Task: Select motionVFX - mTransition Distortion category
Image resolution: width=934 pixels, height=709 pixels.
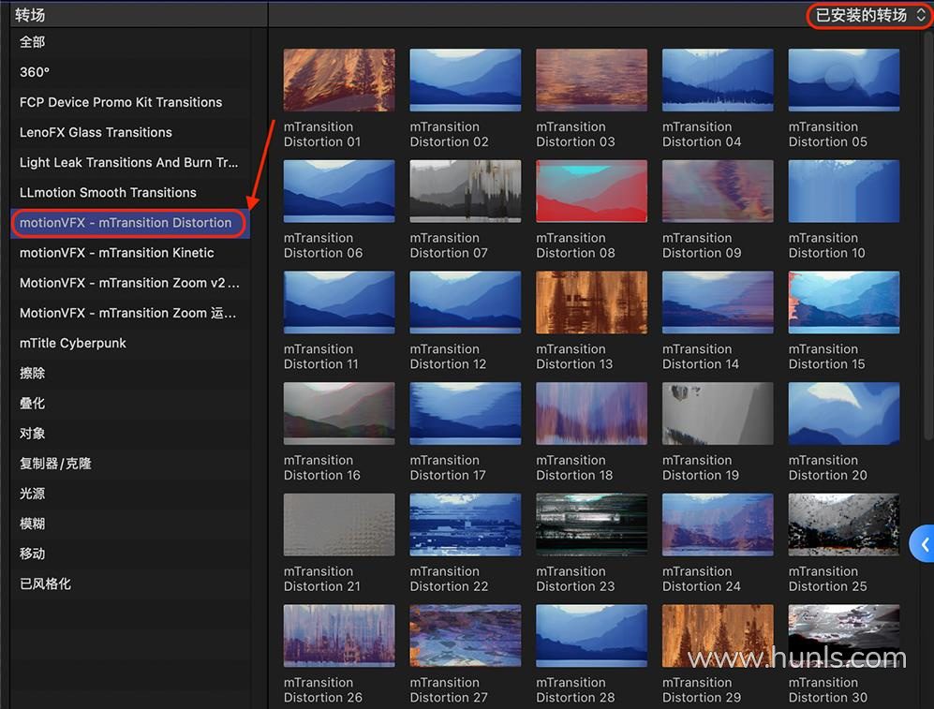Action: tap(130, 223)
